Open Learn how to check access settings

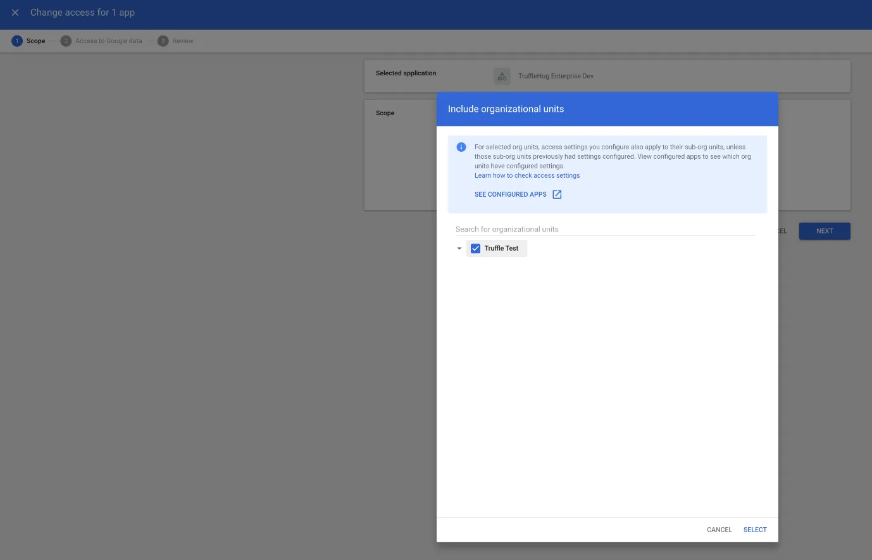coord(527,176)
